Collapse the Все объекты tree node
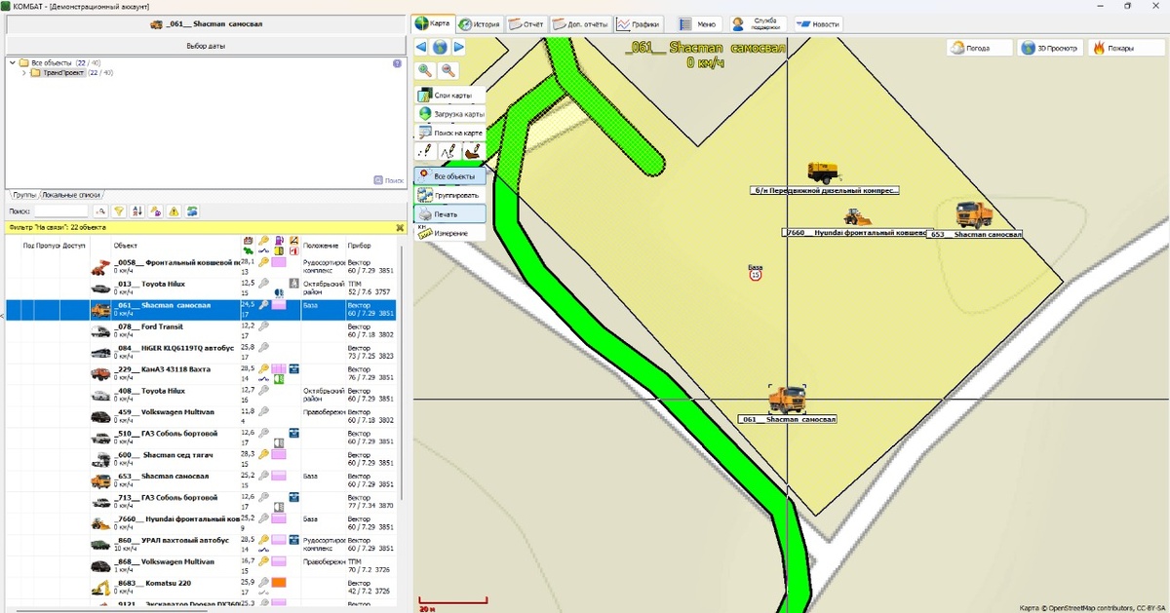 coord(13,63)
